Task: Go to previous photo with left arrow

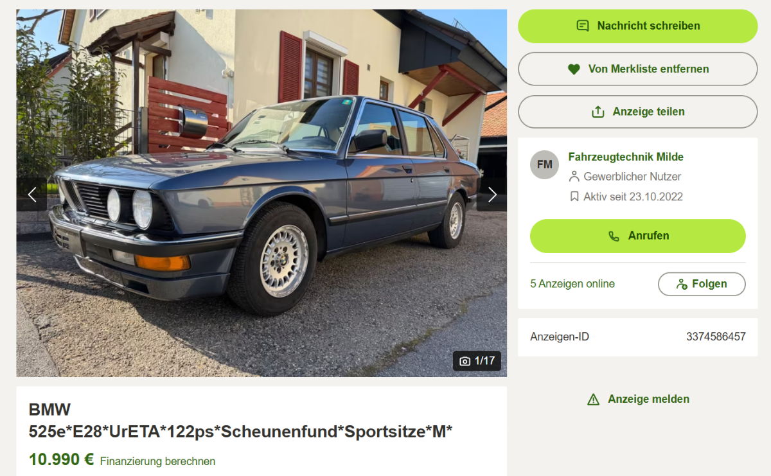Action: (x=31, y=194)
